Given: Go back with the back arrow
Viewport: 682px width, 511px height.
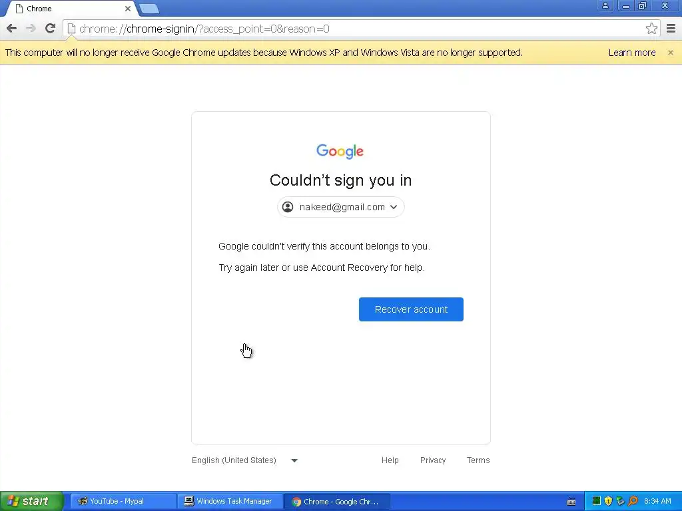Looking at the screenshot, I should 12,29.
